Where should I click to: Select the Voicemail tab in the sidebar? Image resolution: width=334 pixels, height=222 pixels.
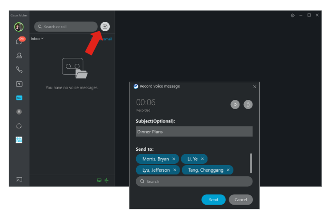tap(19, 98)
